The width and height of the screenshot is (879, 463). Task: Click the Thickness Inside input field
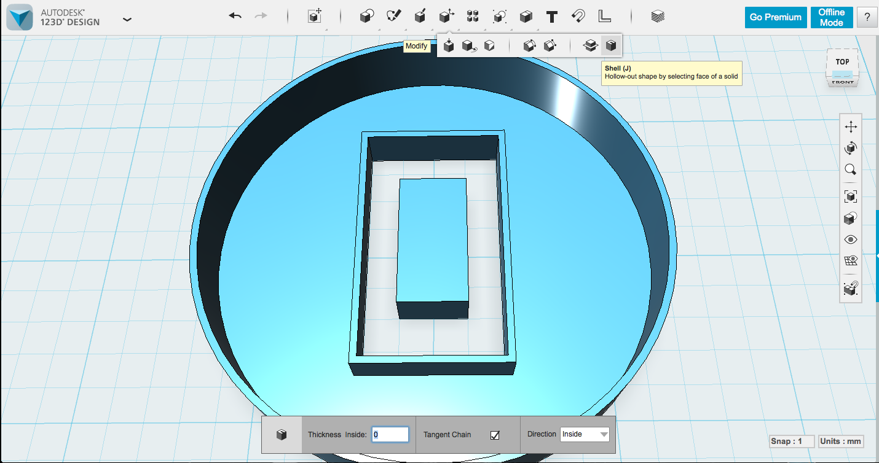click(390, 434)
